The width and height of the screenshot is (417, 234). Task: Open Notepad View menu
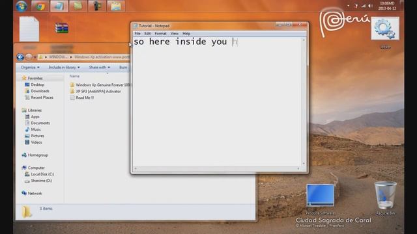tap(175, 33)
